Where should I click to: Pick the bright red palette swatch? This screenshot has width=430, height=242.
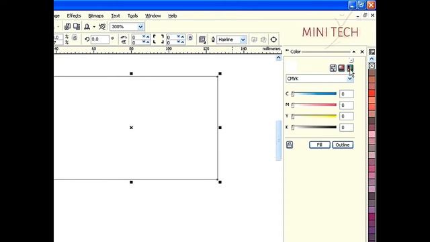pos(372,93)
